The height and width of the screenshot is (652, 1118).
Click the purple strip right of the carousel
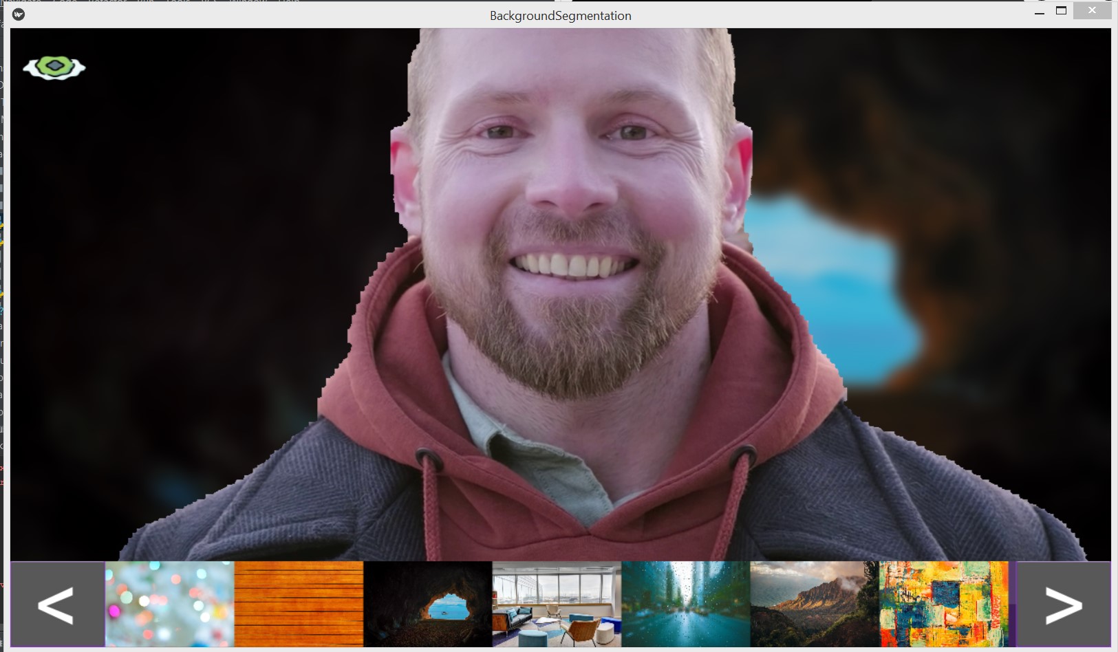(1011, 605)
